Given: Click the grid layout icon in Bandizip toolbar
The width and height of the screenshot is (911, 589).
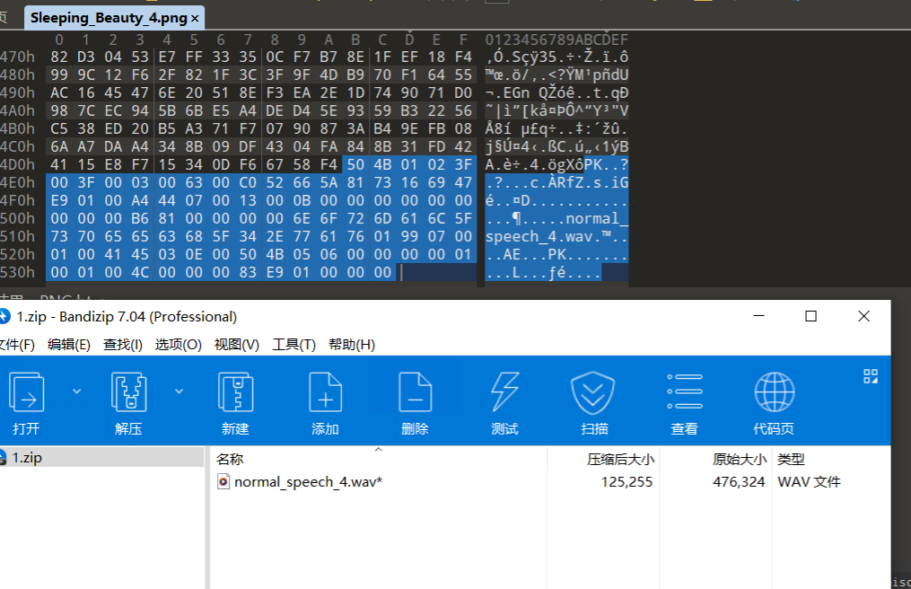Looking at the screenshot, I should [871, 376].
